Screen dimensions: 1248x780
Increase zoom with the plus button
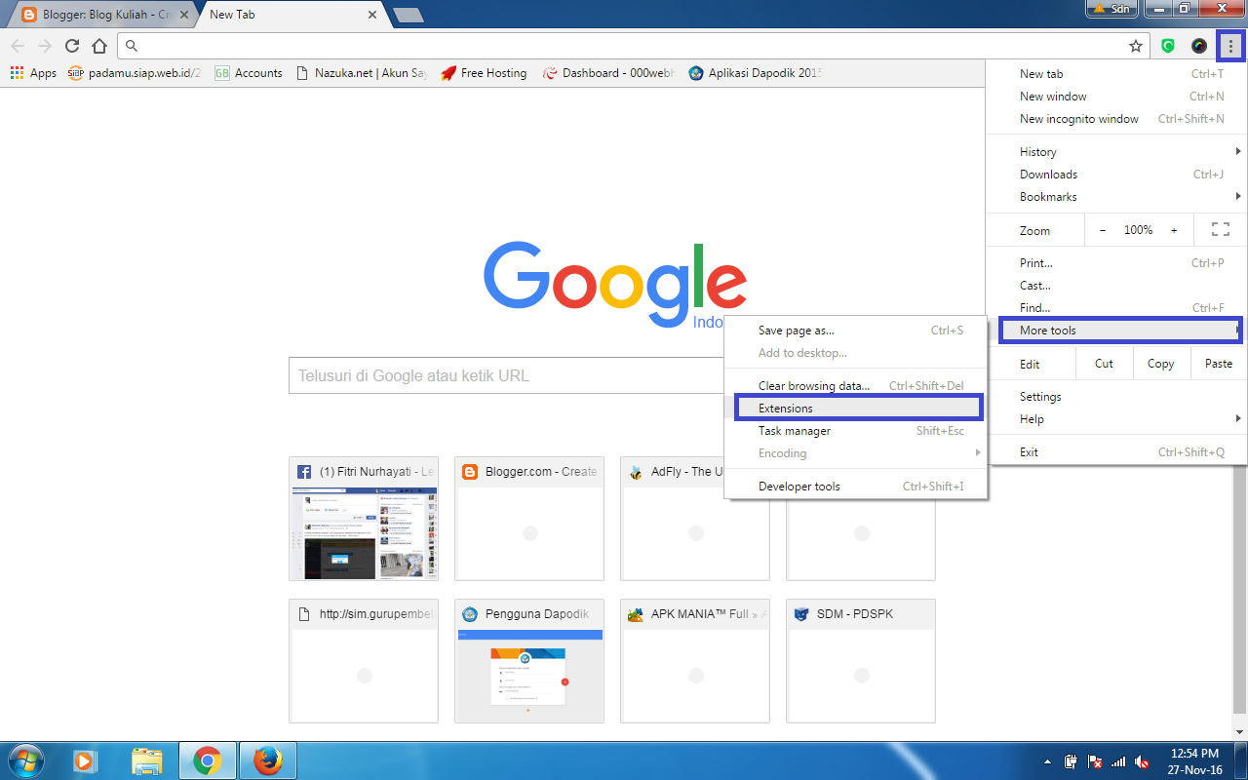point(1174,230)
